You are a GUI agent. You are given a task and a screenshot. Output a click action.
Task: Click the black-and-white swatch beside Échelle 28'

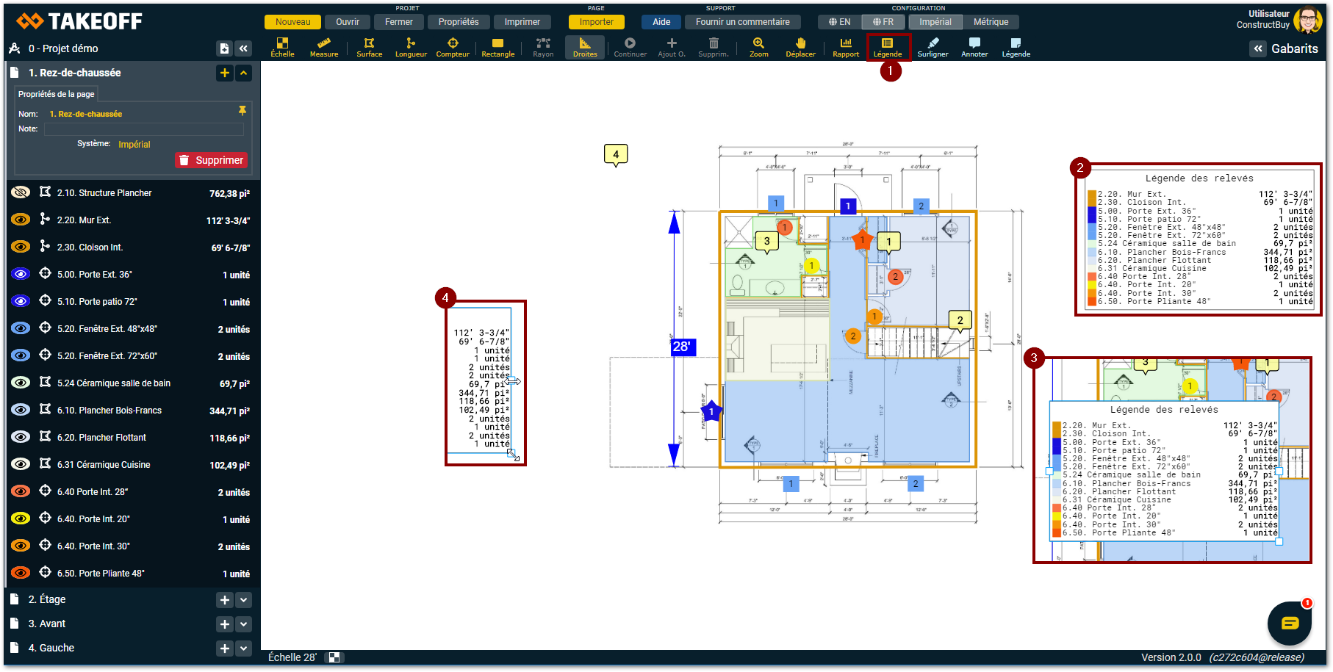point(334,657)
